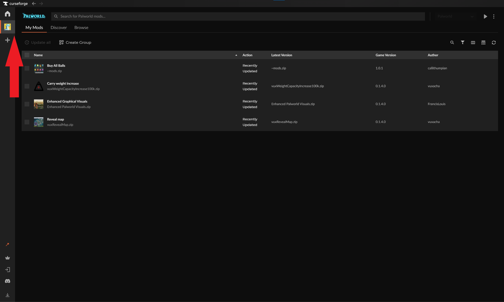Click Recently Updated for Reveal map

[x=250, y=122]
